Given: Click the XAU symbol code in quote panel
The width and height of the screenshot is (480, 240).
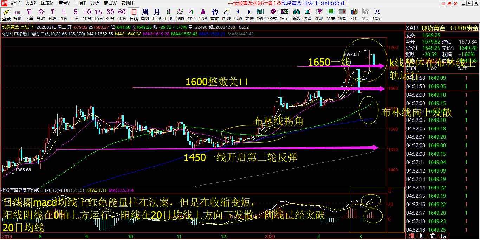Looking at the screenshot, I should point(412,28).
